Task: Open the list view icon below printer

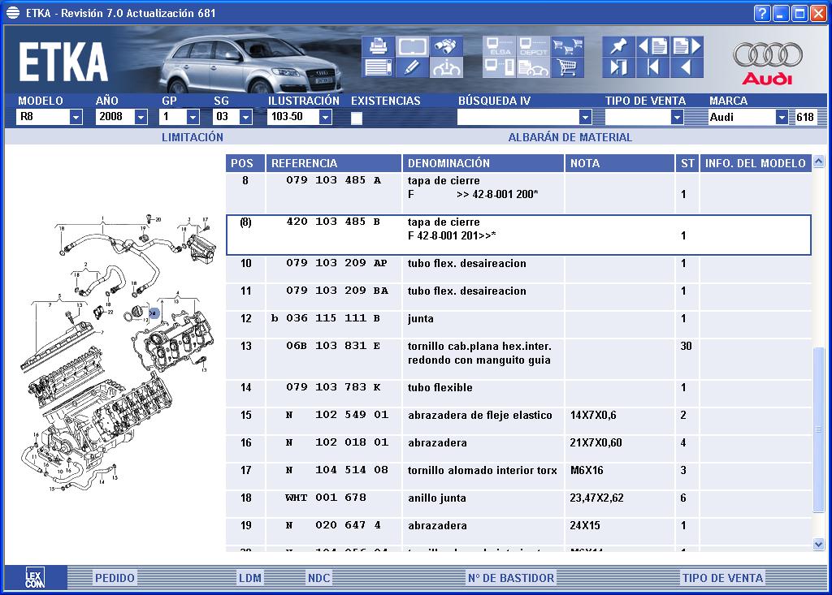Action: (x=379, y=67)
